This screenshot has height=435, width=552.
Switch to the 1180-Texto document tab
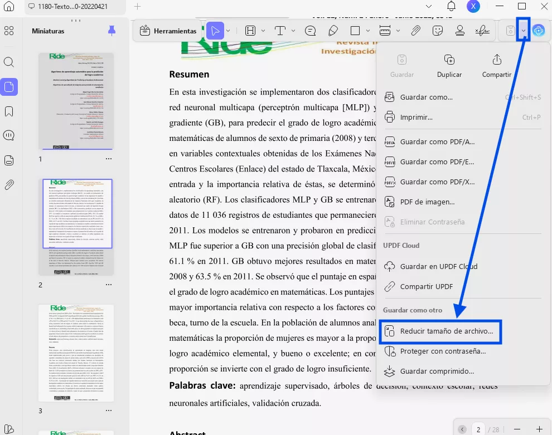tap(75, 7)
